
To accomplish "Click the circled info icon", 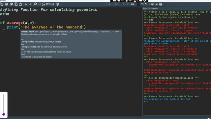I will click(x=57, y=4).
